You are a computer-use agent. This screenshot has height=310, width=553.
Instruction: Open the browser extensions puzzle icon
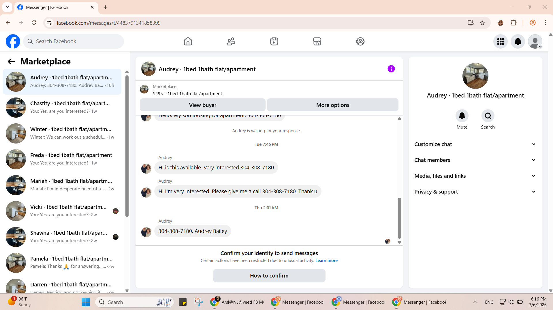[513, 23]
